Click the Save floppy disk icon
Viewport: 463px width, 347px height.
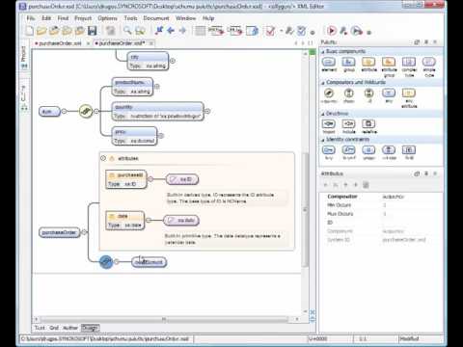pos(93,31)
